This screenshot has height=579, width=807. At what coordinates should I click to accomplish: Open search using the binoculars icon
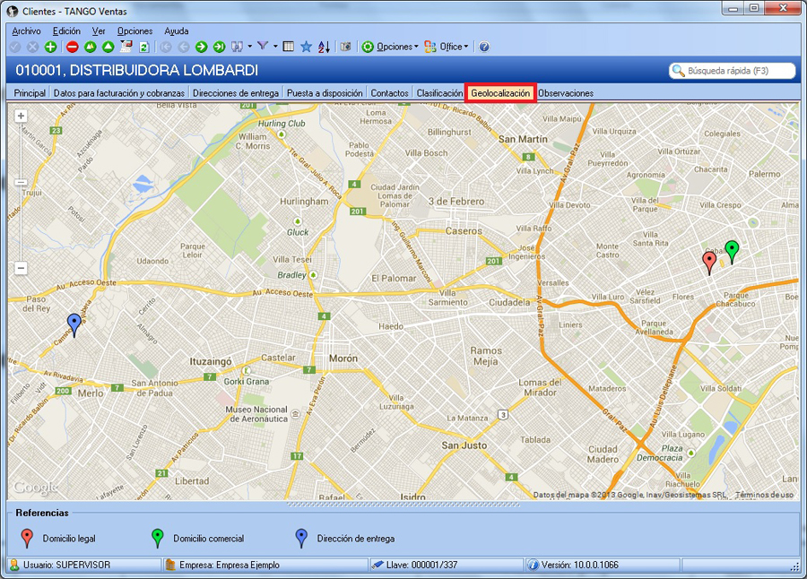tap(237, 47)
